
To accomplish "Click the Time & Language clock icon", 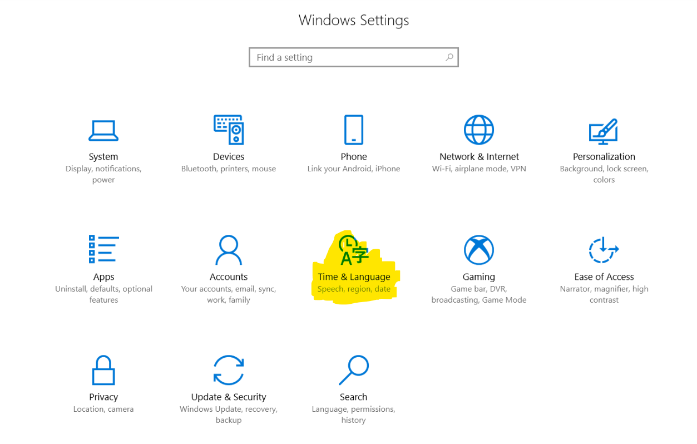I will coord(354,250).
